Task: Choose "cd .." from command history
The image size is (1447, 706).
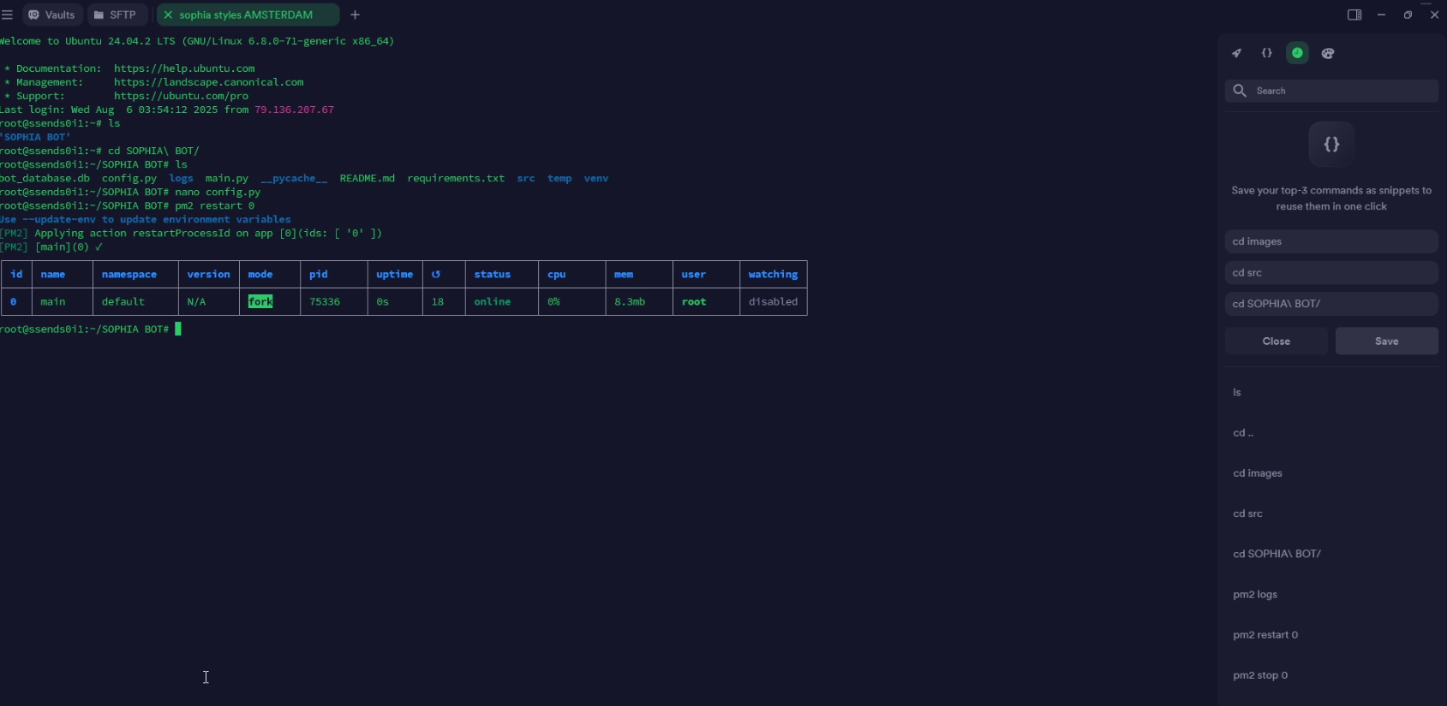Action: pos(1243,433)
